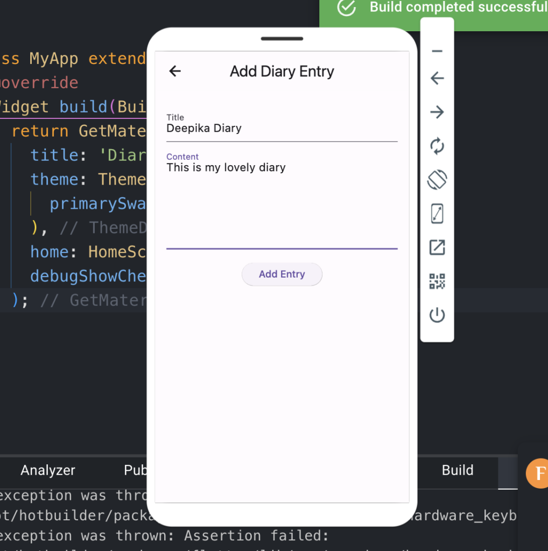Switch to the Analyzer tab
This screenshot has width=548, height=551.
pyautogui.click(x=48, y=470)
